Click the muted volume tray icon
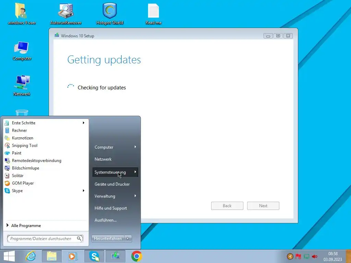The image size is (351, 263). pos(315,256)
